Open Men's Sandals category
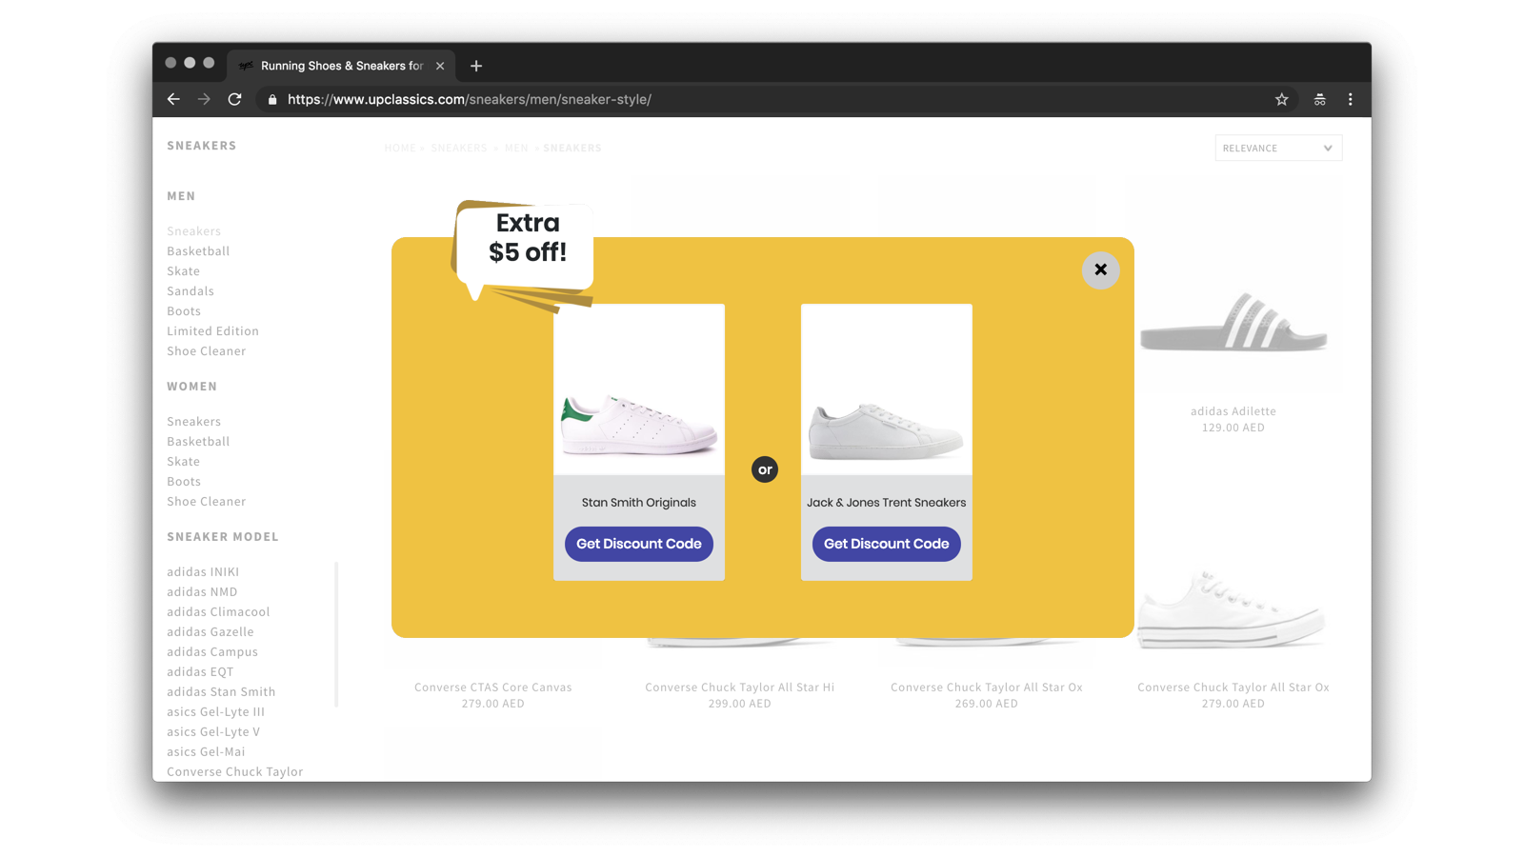Image resolution: width=1524 pixels, height=857 pixels. pos(190,291)
